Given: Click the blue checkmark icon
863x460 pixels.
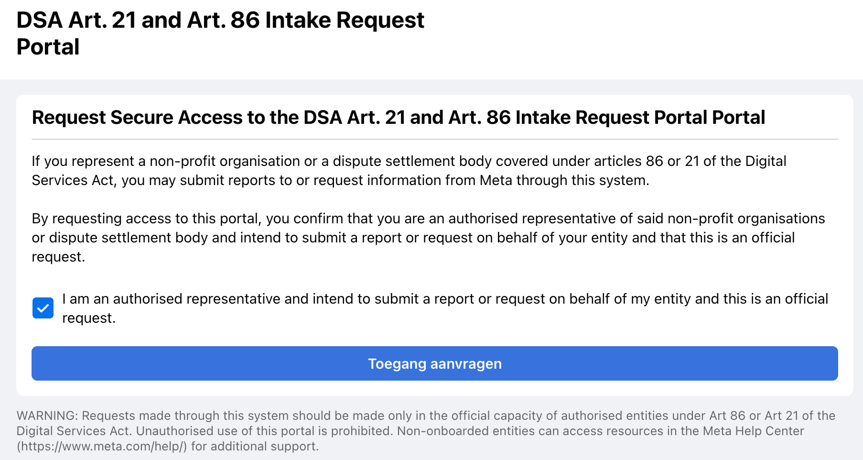Looking at the screenshot, I should [43, 308].
